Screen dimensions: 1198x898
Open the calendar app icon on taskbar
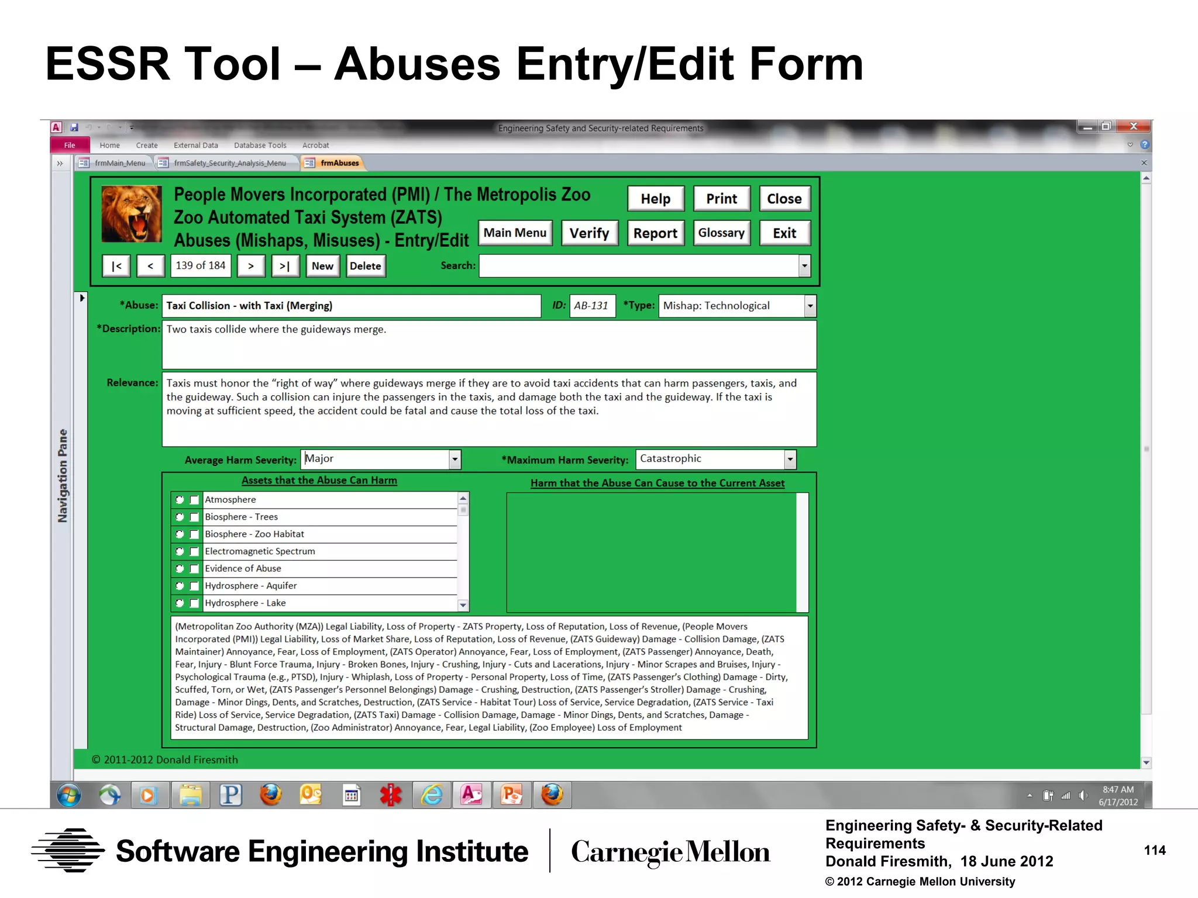point(351,795)
